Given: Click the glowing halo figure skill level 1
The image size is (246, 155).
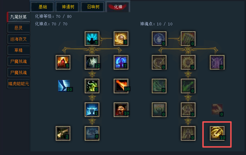Looking at the screenshot, I should (92, 110).
